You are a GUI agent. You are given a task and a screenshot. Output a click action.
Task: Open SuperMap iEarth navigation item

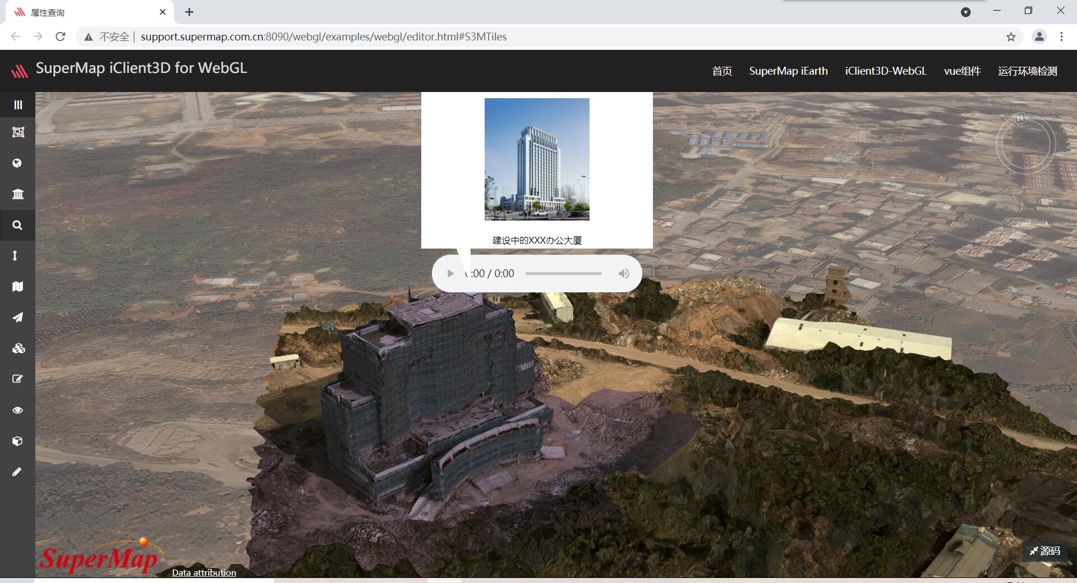click(x=788, y=71)
